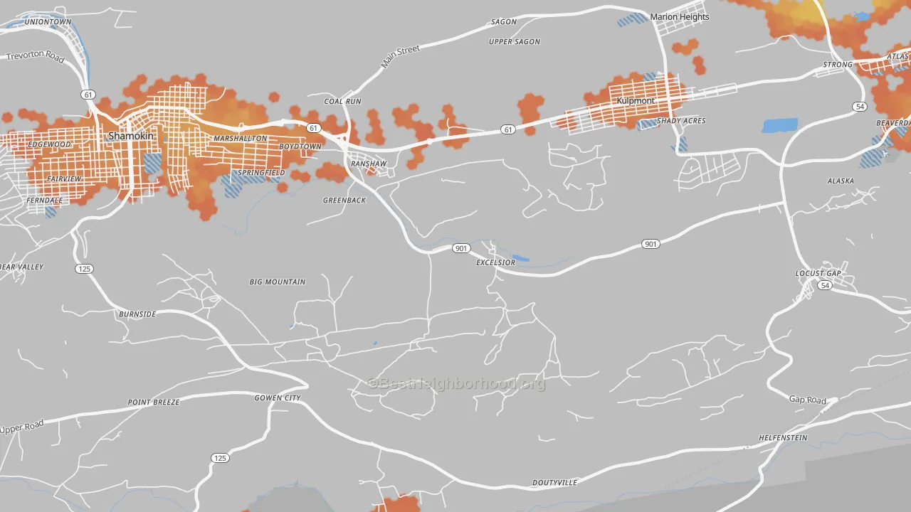Image resolution: width=911 pixels, height=512 pixels.
Task: Click the Route 901 shield near Excelsior
Action: click(x=461, y=248)
